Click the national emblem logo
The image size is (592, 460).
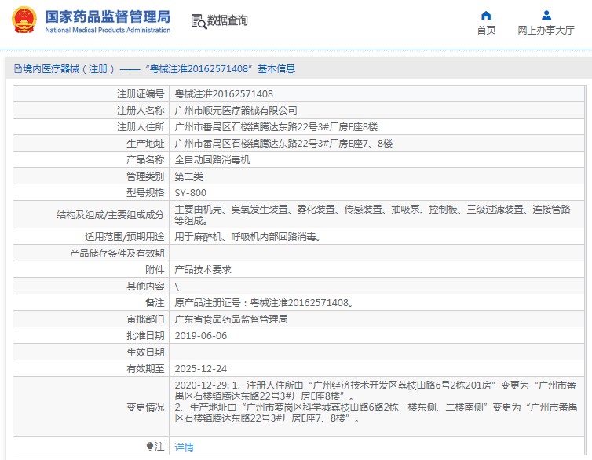[23, 21]
